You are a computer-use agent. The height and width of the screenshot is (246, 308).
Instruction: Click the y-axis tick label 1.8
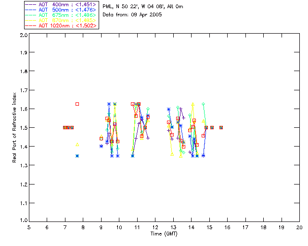[24, 71]
